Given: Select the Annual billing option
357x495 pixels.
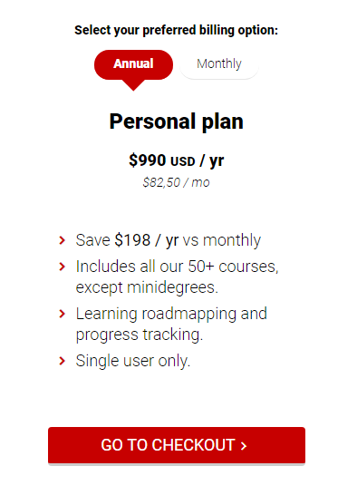Looking at the screenshot, I should pos(133,64).
